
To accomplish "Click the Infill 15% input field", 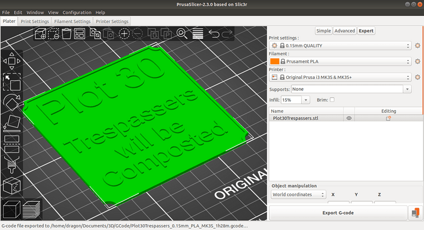I will pos(291,100).
